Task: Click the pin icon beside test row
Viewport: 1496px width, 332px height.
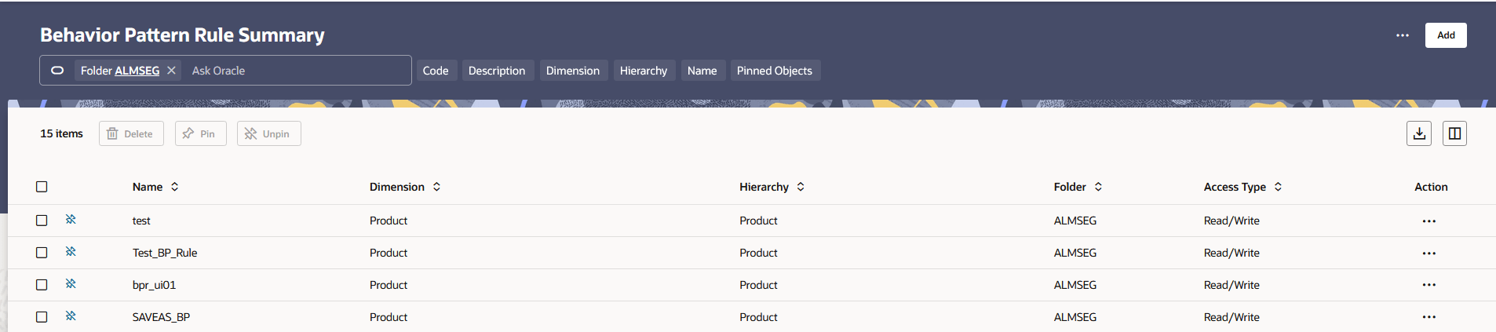Action: point(71,220)
